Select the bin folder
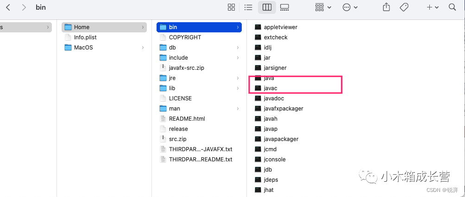465x197 pixels. (x=199, y=27)
